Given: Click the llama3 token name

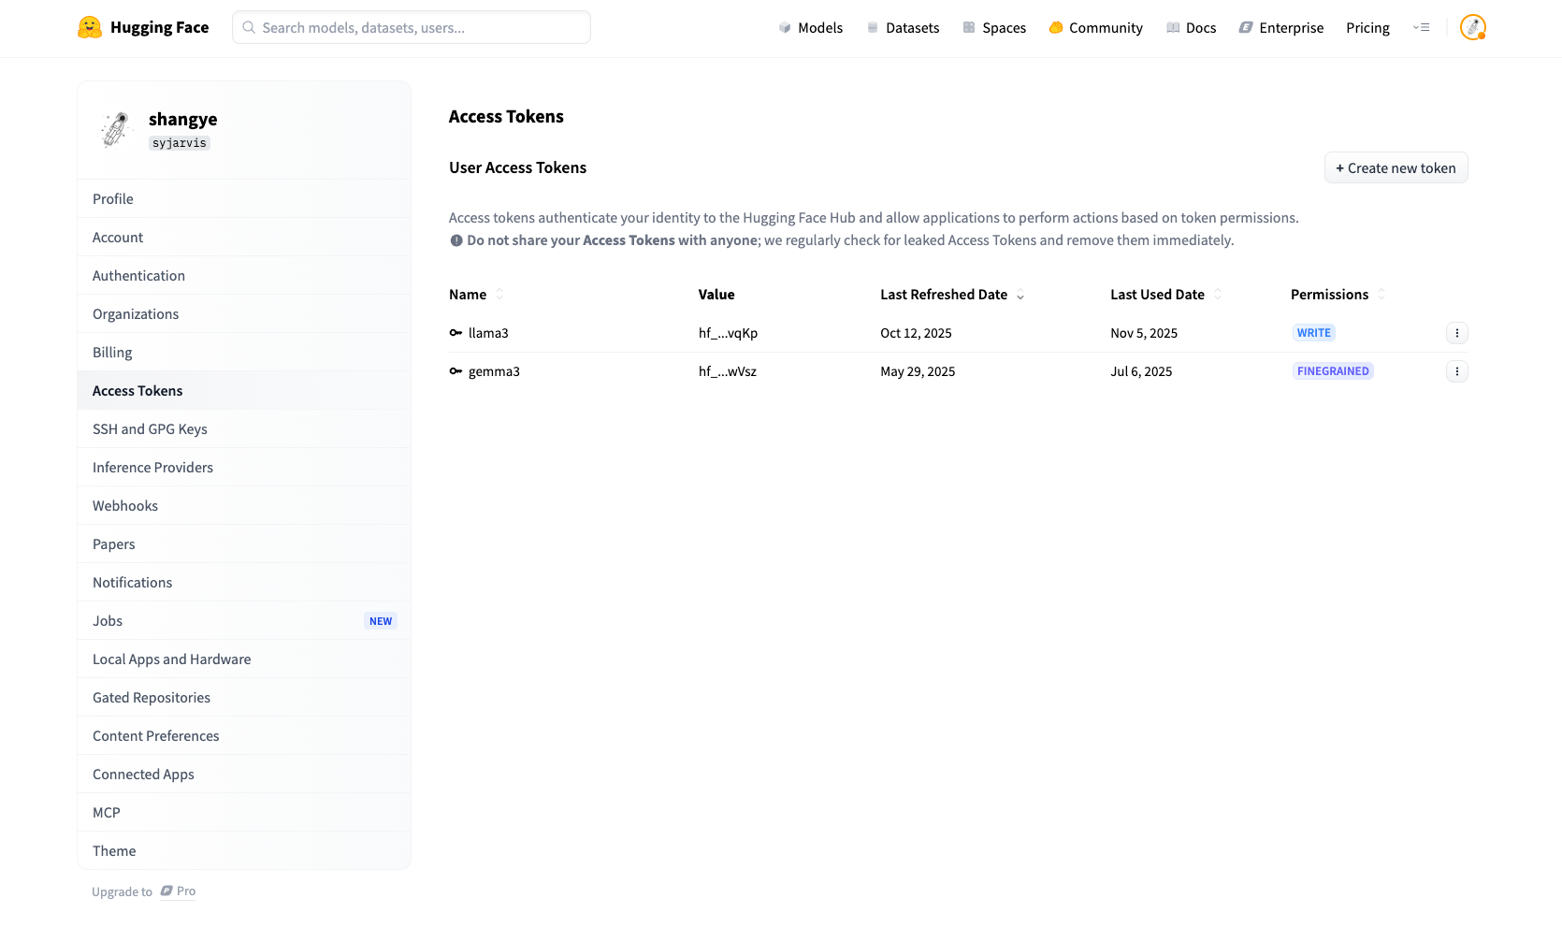Looking at the screenshot, I should pos(488,333).
